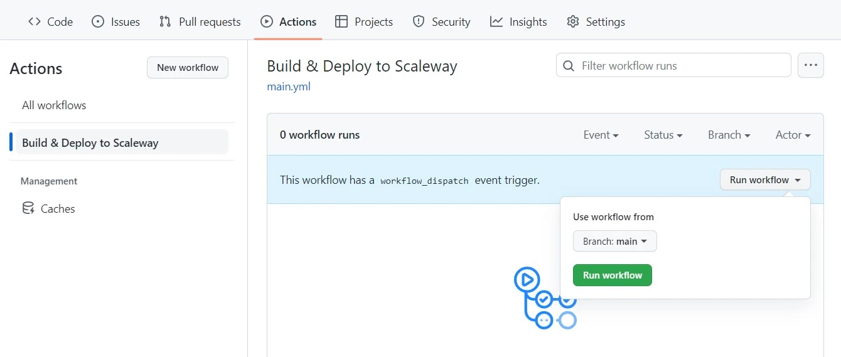Click the New workflow button
The image size is (841, 357).
click(x=188, y=68)
